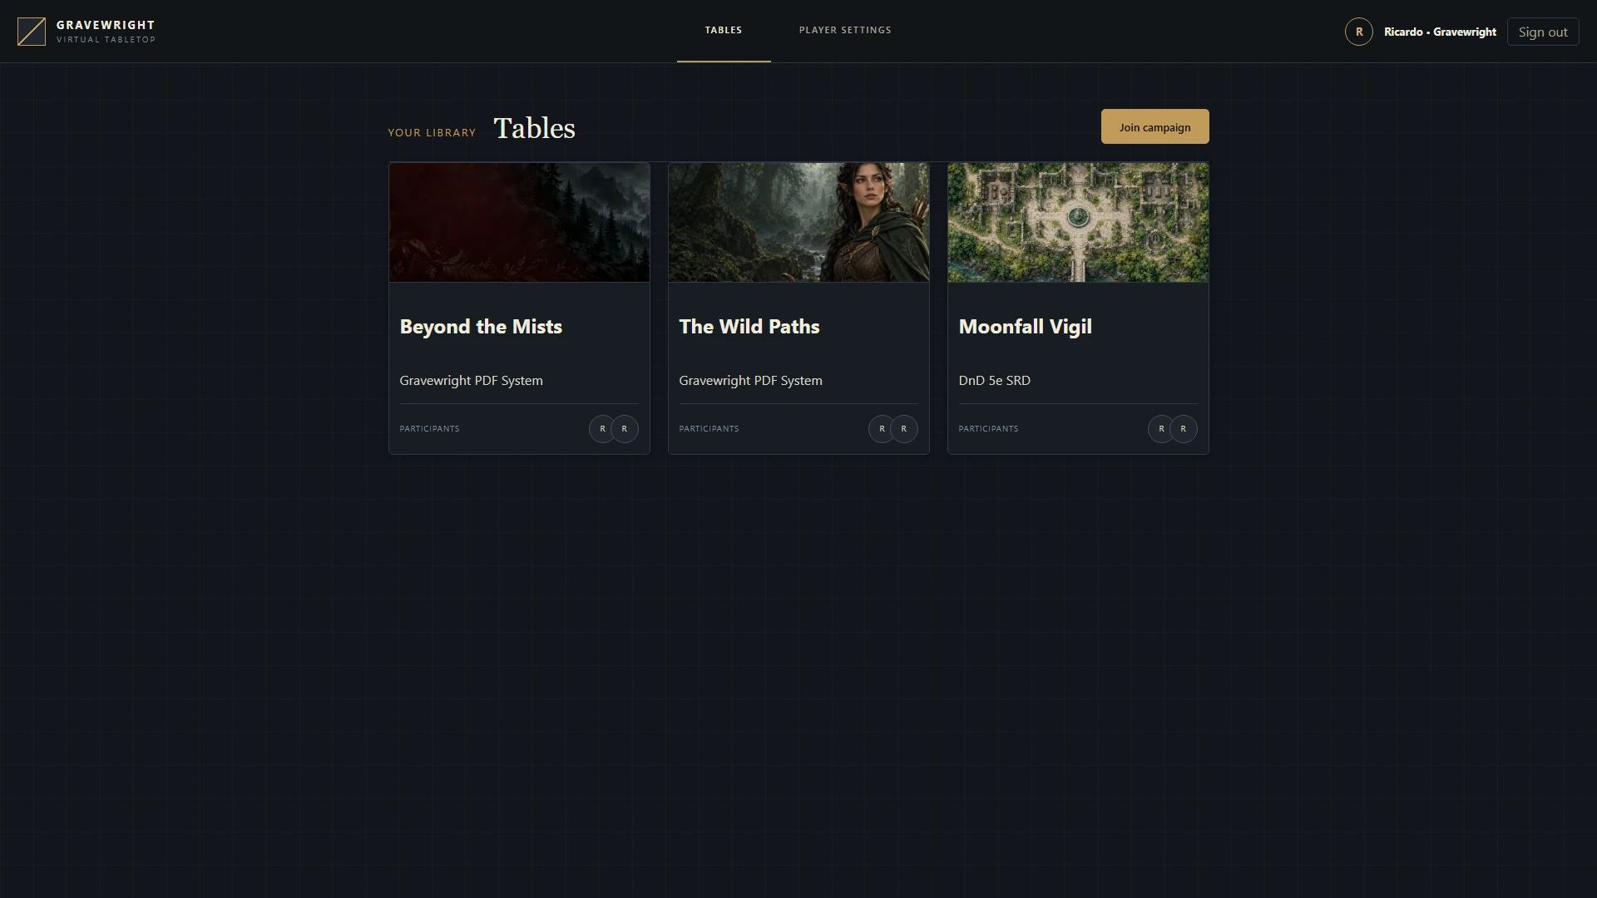Select The Wild Paths title
This screenshot has width=1597, height=898.
749,327
